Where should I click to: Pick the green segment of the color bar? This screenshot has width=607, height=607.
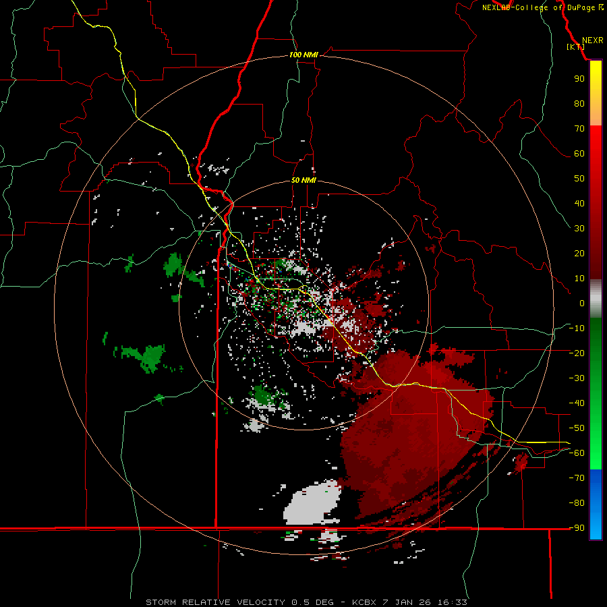(x=596, y=393)
